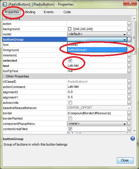Image resolution: width=139 pixels, height=169 pixels.
Task: Edit the actionCommand value Laki-laki
Action: pyautogui.click(x=73, y=87)
